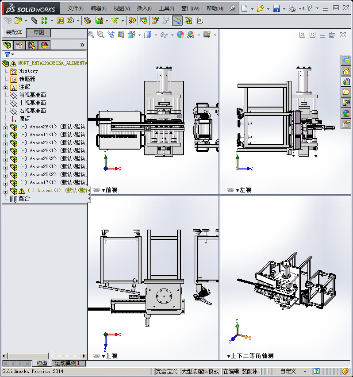Image resolution: width=353 pixels, height=377 pixels.
Task: Expand the Assem26<1> component node
Action: pyautogui.click(x=5, y=128)
